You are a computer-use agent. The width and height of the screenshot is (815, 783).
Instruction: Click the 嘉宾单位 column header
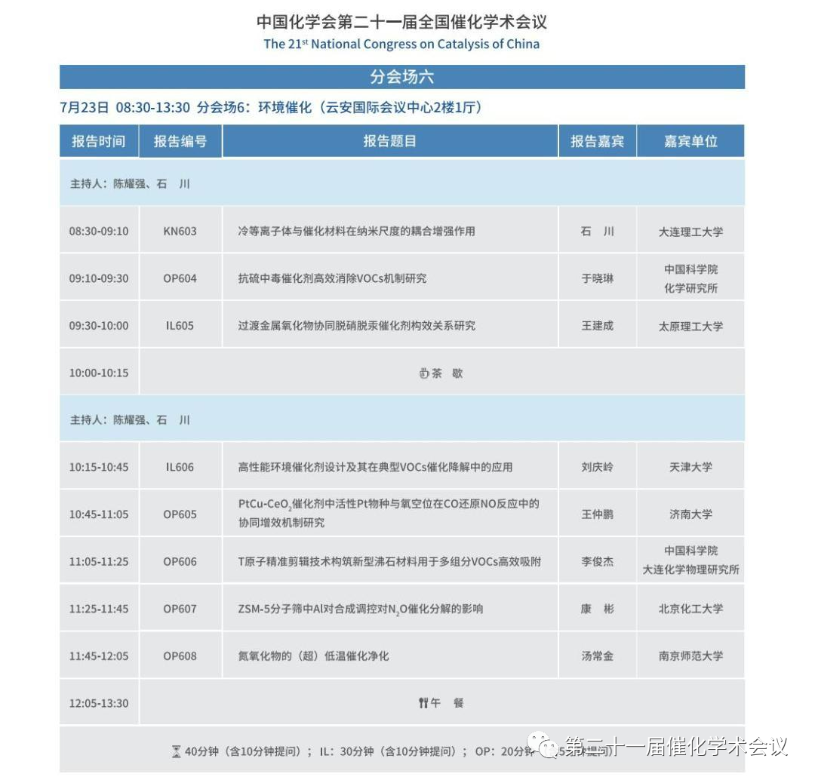(x=690, y=141)
